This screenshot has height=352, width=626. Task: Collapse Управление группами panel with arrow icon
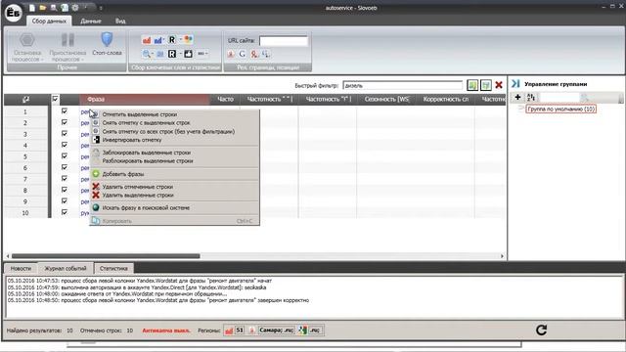[x=515, y=84]
